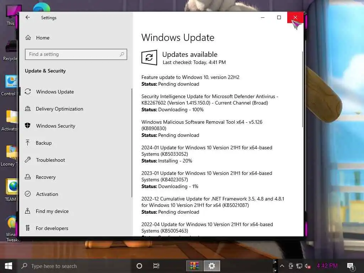Click 'Status: Downloading - 100%' text
This screenshot has width=364, height=273.
pyautogui.click(x=172, y=109)
